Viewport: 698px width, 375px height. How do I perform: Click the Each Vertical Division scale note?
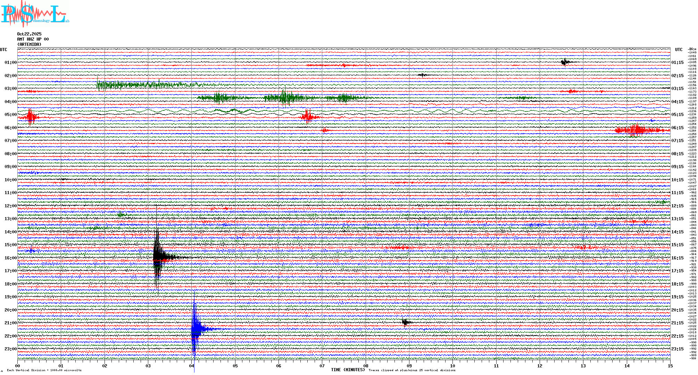[44, 370]
